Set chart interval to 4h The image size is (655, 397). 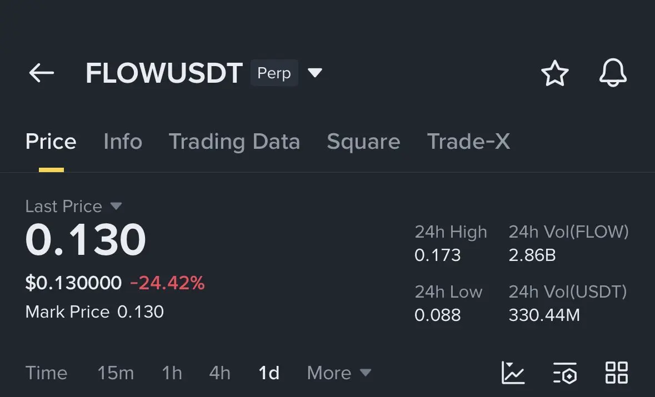tap(219, 373)
